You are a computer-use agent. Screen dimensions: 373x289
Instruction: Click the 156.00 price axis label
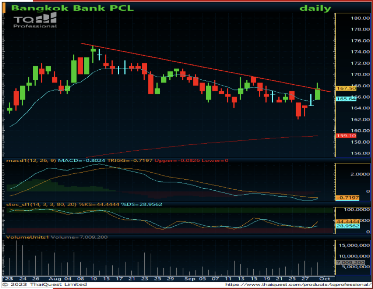360,153
